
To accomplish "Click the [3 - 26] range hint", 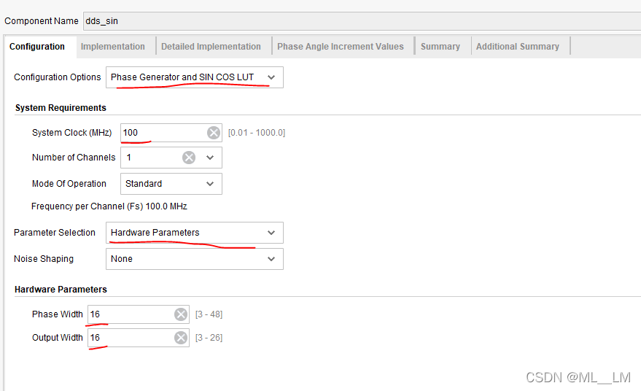I will tap(209, 338).
